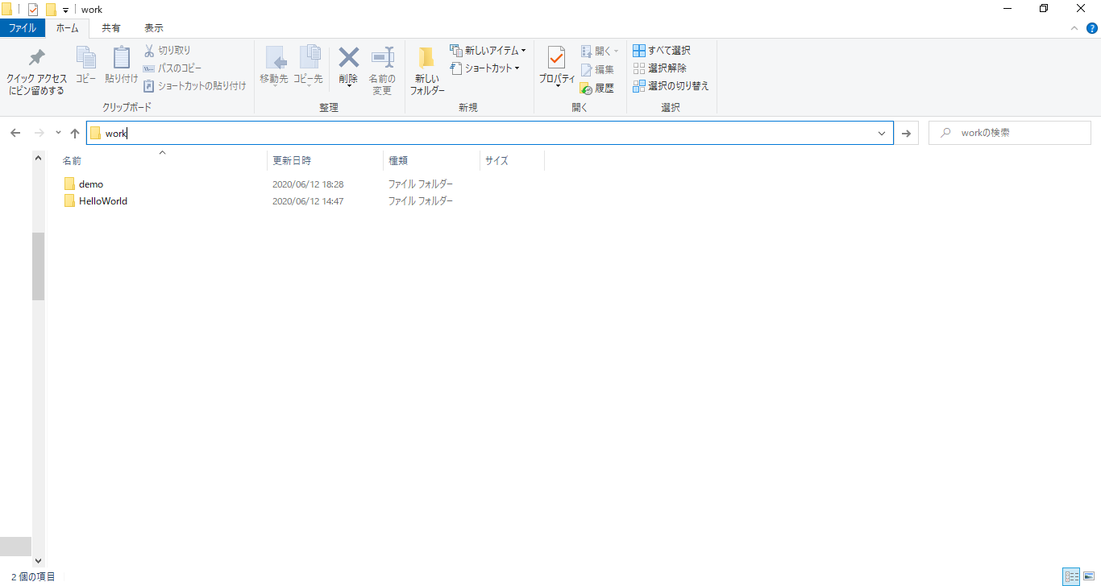Click the help question mark icon
Screen dimensions: 1101x586
coord(1092,28)
